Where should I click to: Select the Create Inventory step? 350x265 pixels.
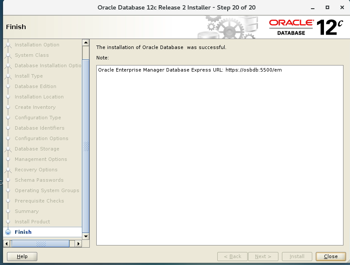click(x=35, y=107)
